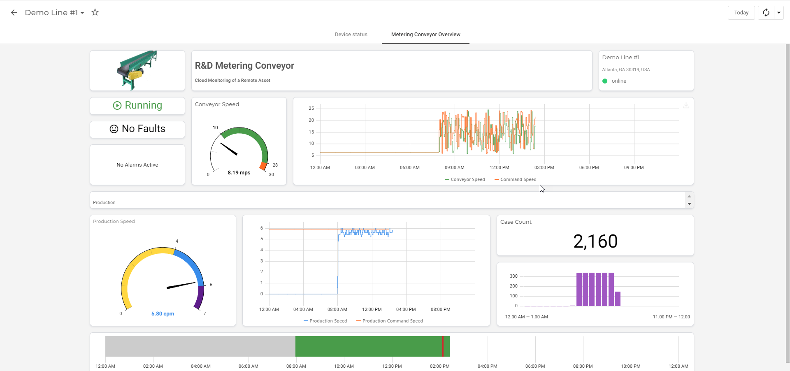Open the refresh interval dropdown arrow
The height and width of the screenshot is (371, 790).
(x=779, y=13)
